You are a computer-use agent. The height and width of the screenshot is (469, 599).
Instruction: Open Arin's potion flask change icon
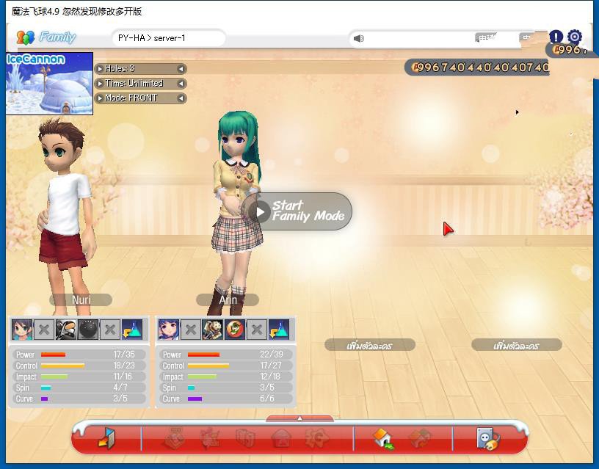pyautogui.click(x=279, y=330)
